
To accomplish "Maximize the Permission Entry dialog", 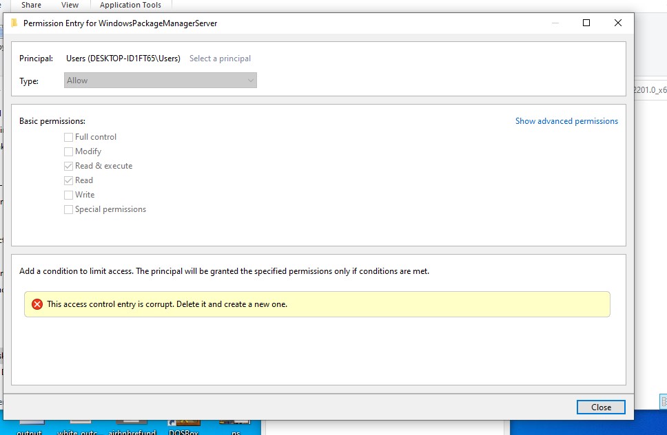I will point(586,23).
